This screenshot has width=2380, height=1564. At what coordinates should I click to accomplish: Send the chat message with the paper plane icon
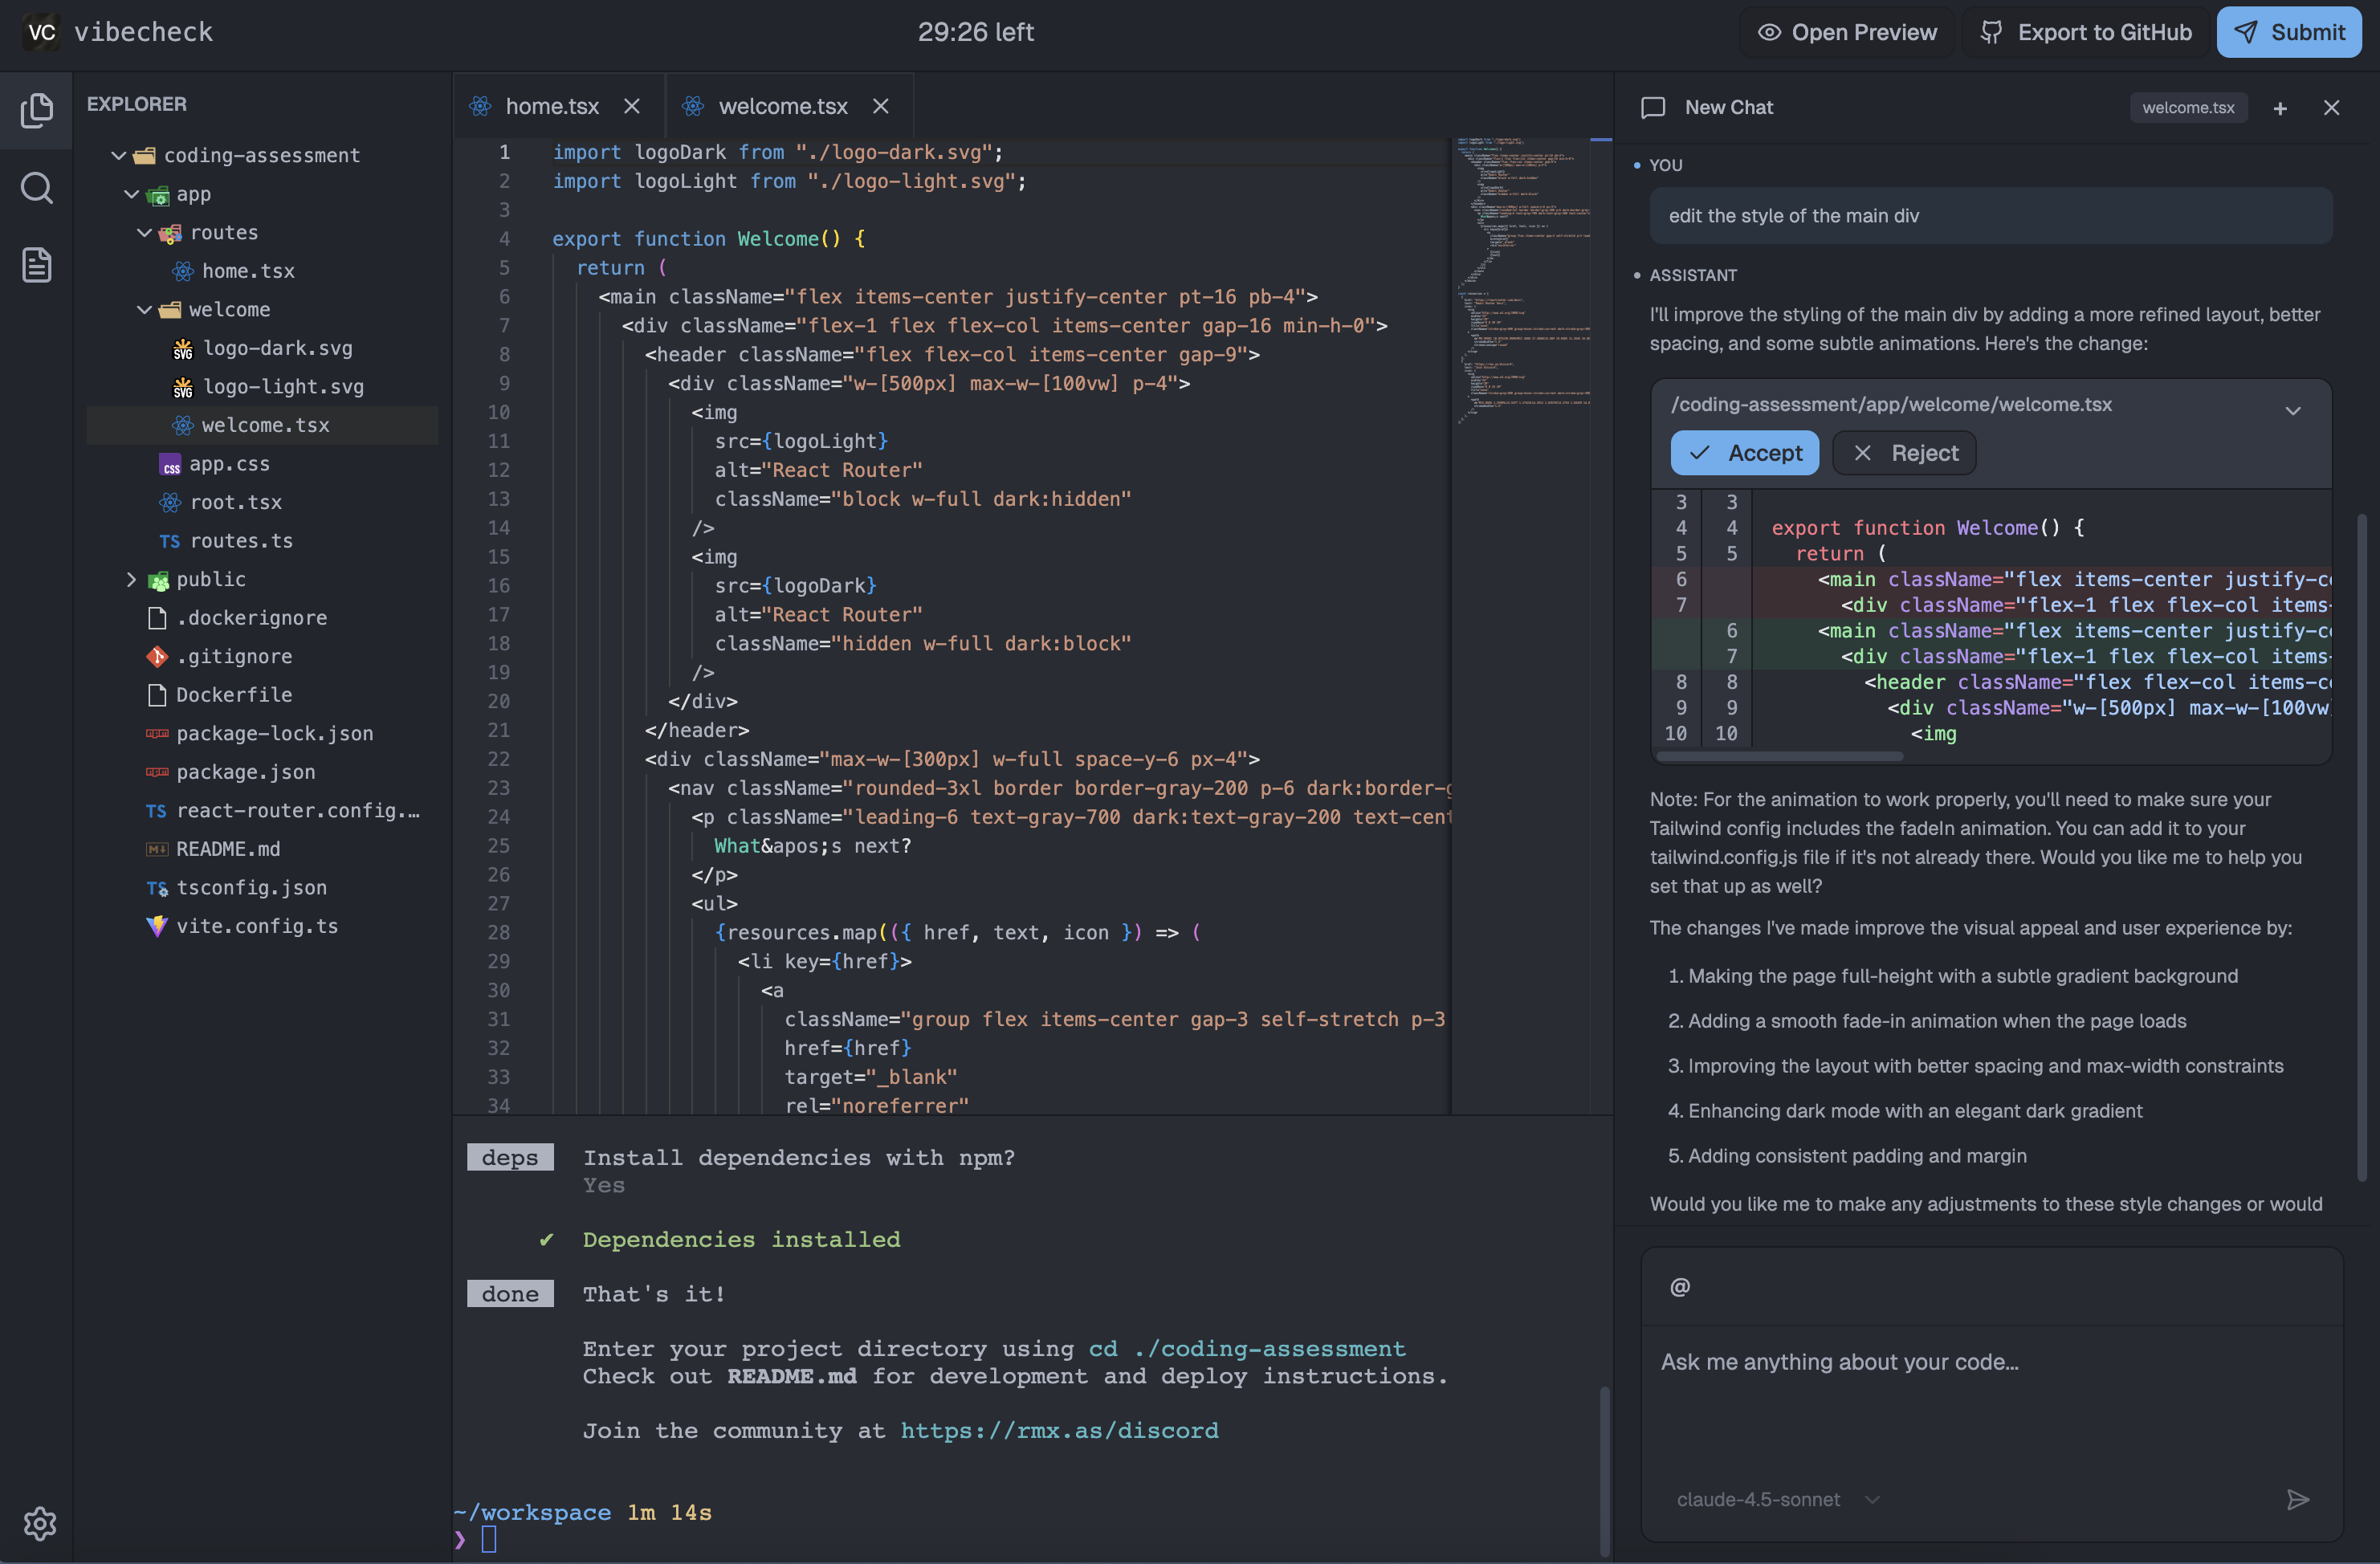(x=2298, y=1499)
